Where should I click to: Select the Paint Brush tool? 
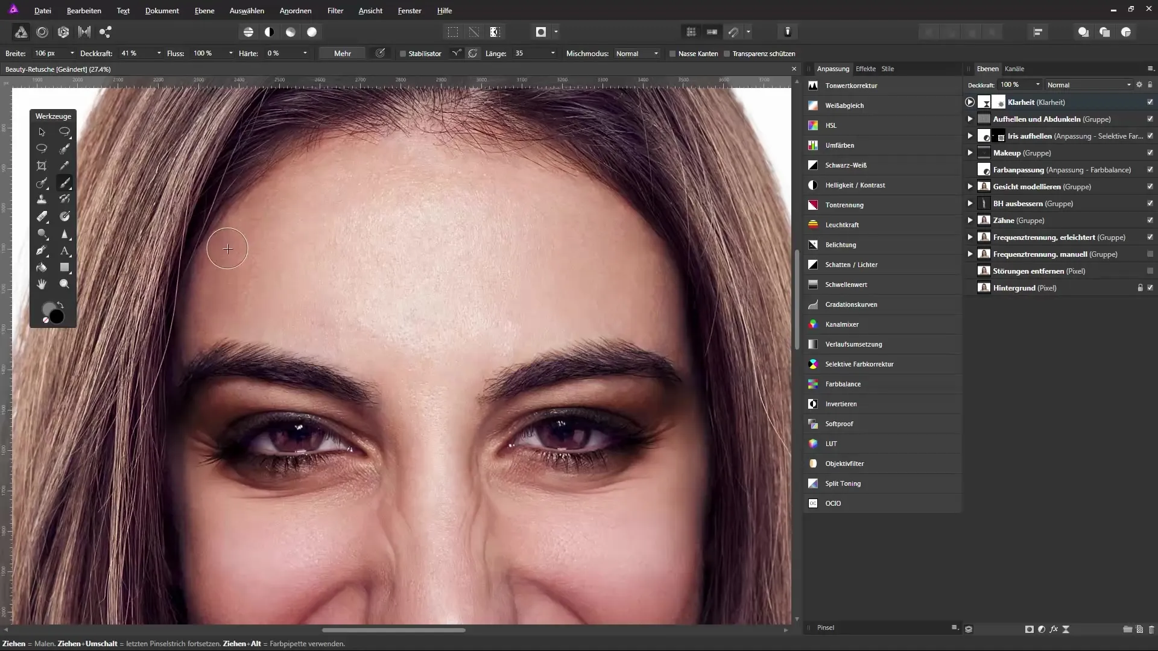pos(65,182)
